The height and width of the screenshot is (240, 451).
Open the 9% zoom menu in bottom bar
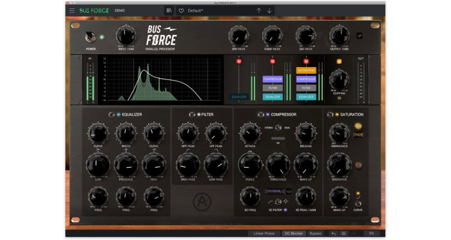click(371, 234)
